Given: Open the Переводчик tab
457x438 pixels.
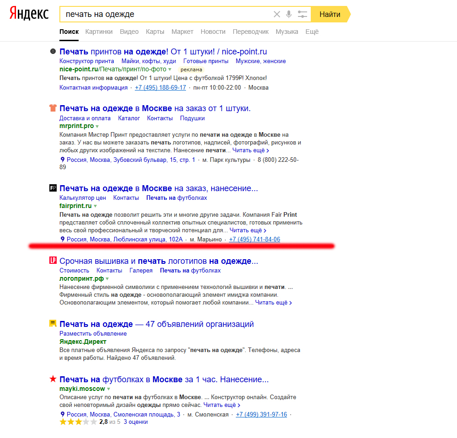Looking at the screenshot, I should (x=250, y=32).
